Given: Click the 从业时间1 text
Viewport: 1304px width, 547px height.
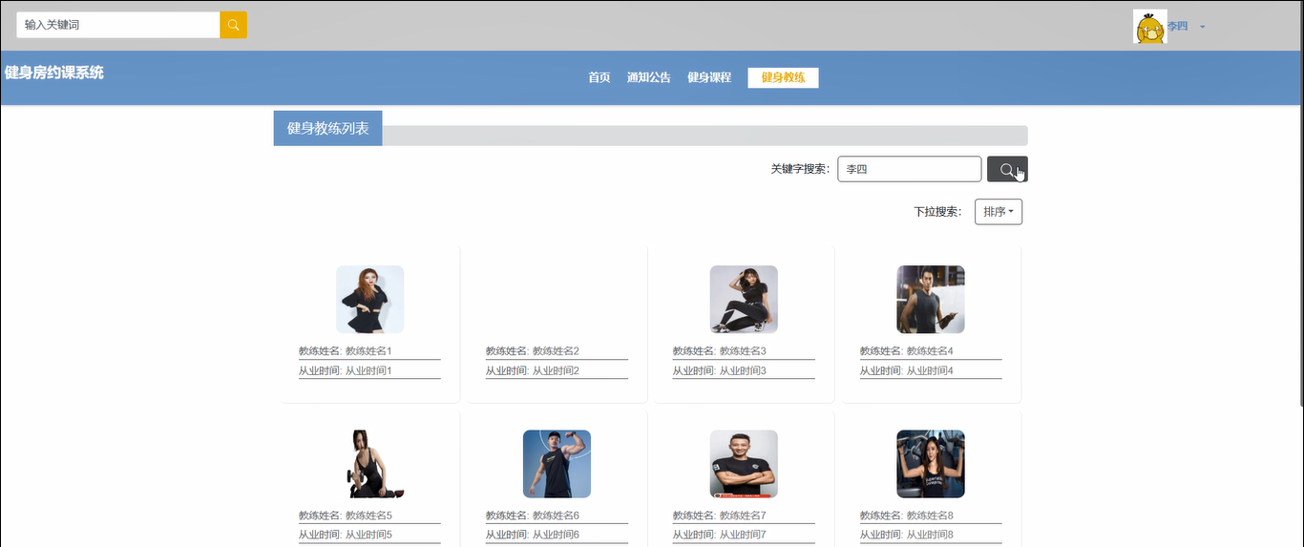Looking at the screenshot, I should pos(368,370).
